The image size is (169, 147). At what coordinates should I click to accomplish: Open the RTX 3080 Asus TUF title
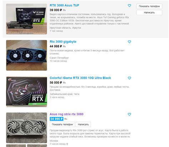64,5
